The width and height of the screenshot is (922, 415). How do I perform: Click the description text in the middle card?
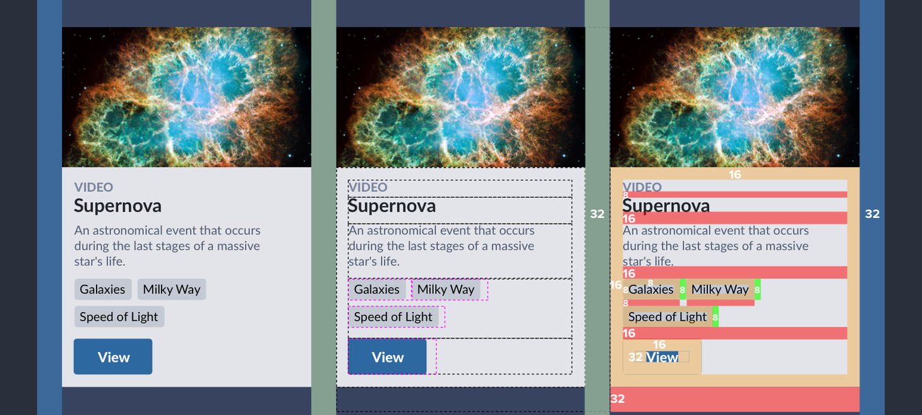coord(441,246)
